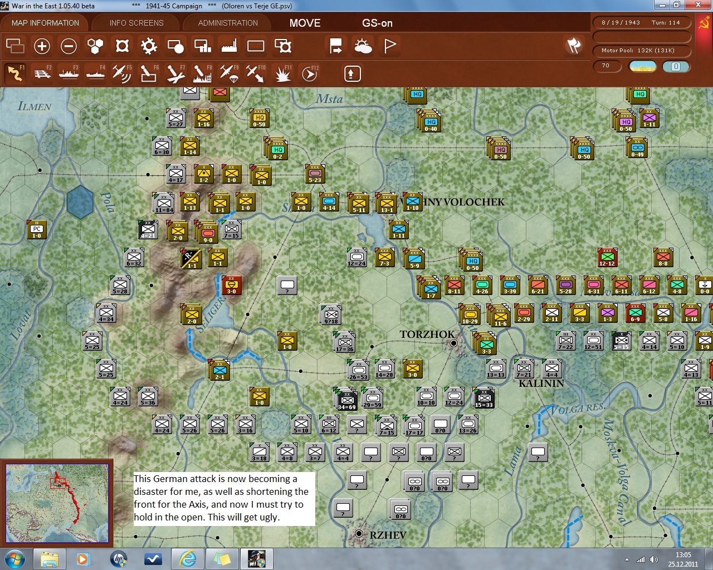Select the red 12-12 unit counter
The height and width of the screenshot is (570, 713).
[607, 258]
